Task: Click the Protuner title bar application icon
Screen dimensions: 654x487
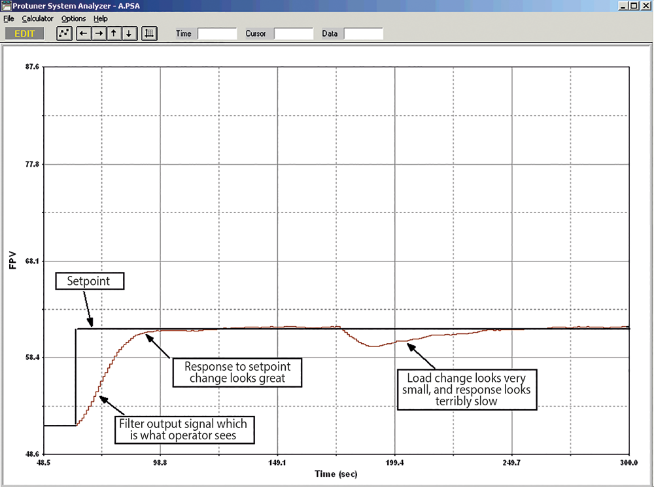Action: [x=7, y=6]
